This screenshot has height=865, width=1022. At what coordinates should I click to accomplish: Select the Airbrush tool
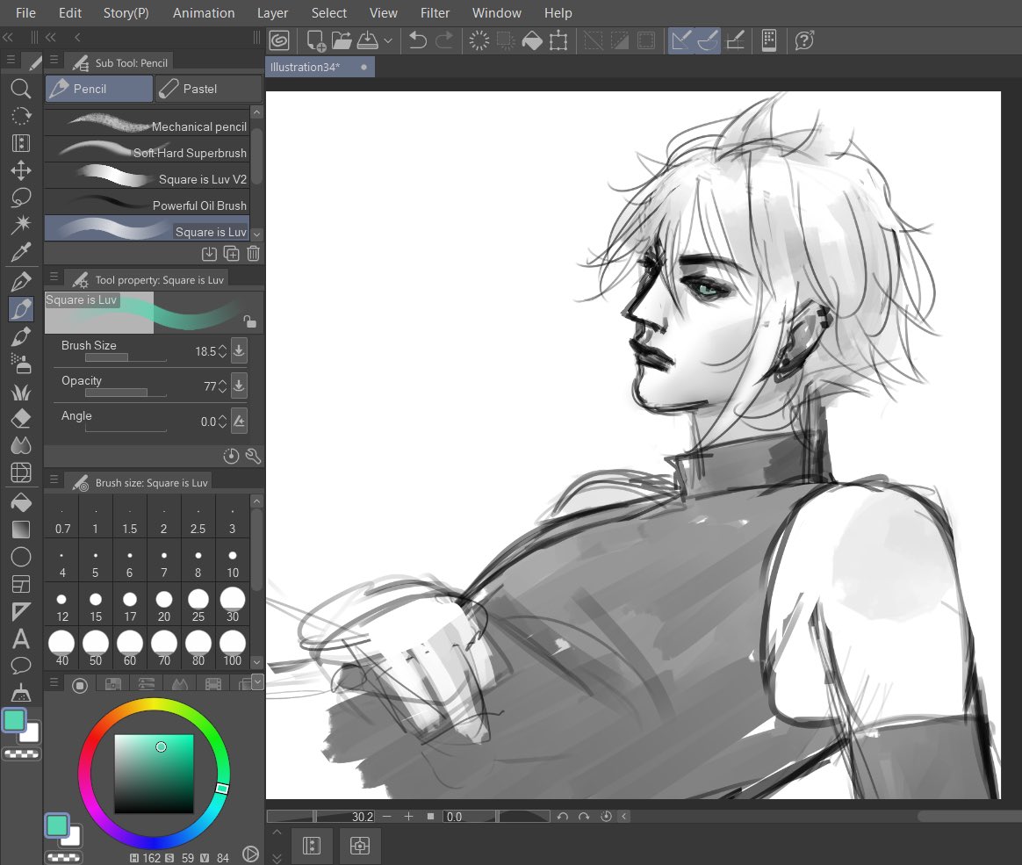point(21,364)
